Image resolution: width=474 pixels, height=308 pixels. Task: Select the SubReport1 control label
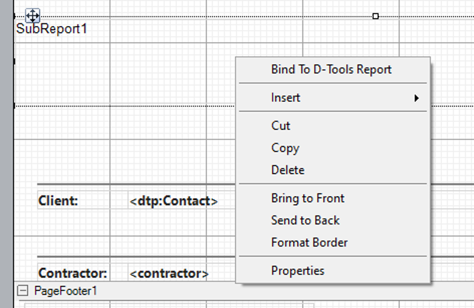(52, 29)
